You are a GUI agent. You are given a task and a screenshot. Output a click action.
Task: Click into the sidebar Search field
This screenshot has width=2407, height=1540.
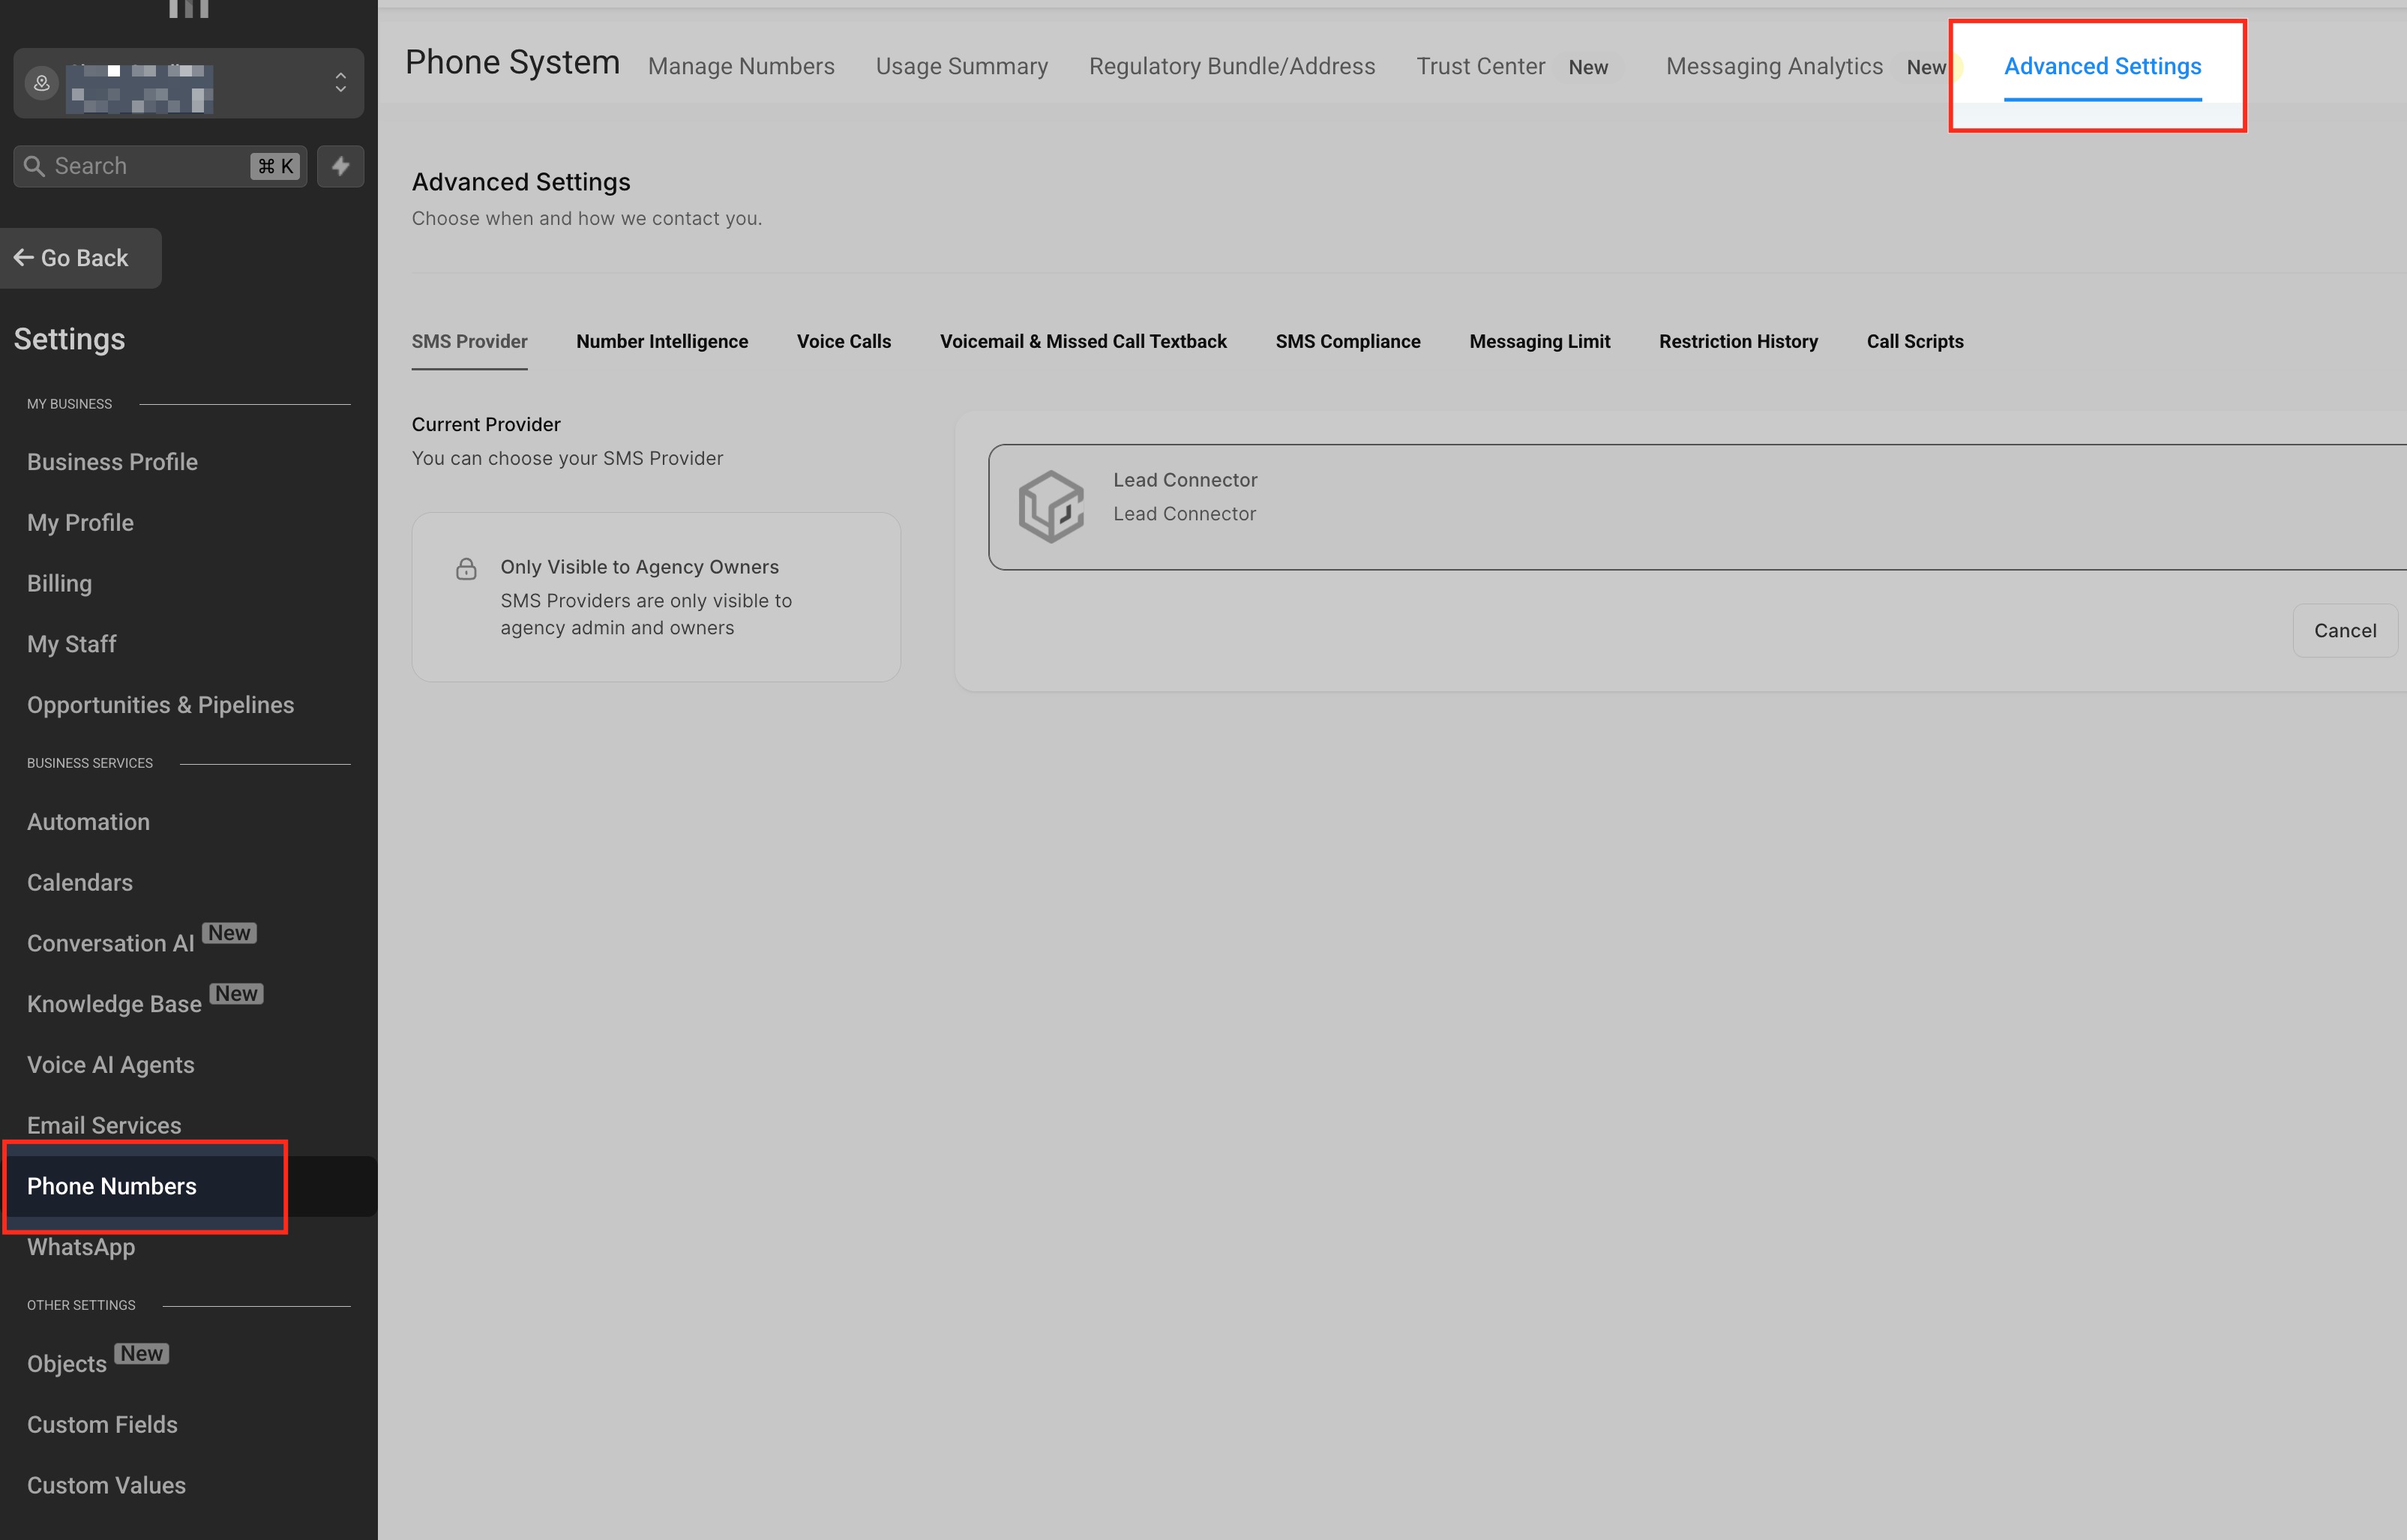click(145, 166)
